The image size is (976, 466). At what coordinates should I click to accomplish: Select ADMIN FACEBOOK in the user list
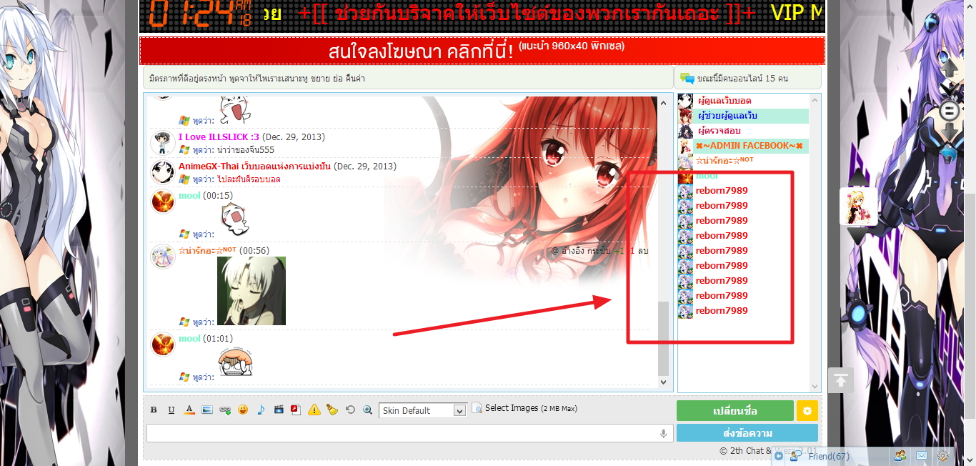coord(749,146)
